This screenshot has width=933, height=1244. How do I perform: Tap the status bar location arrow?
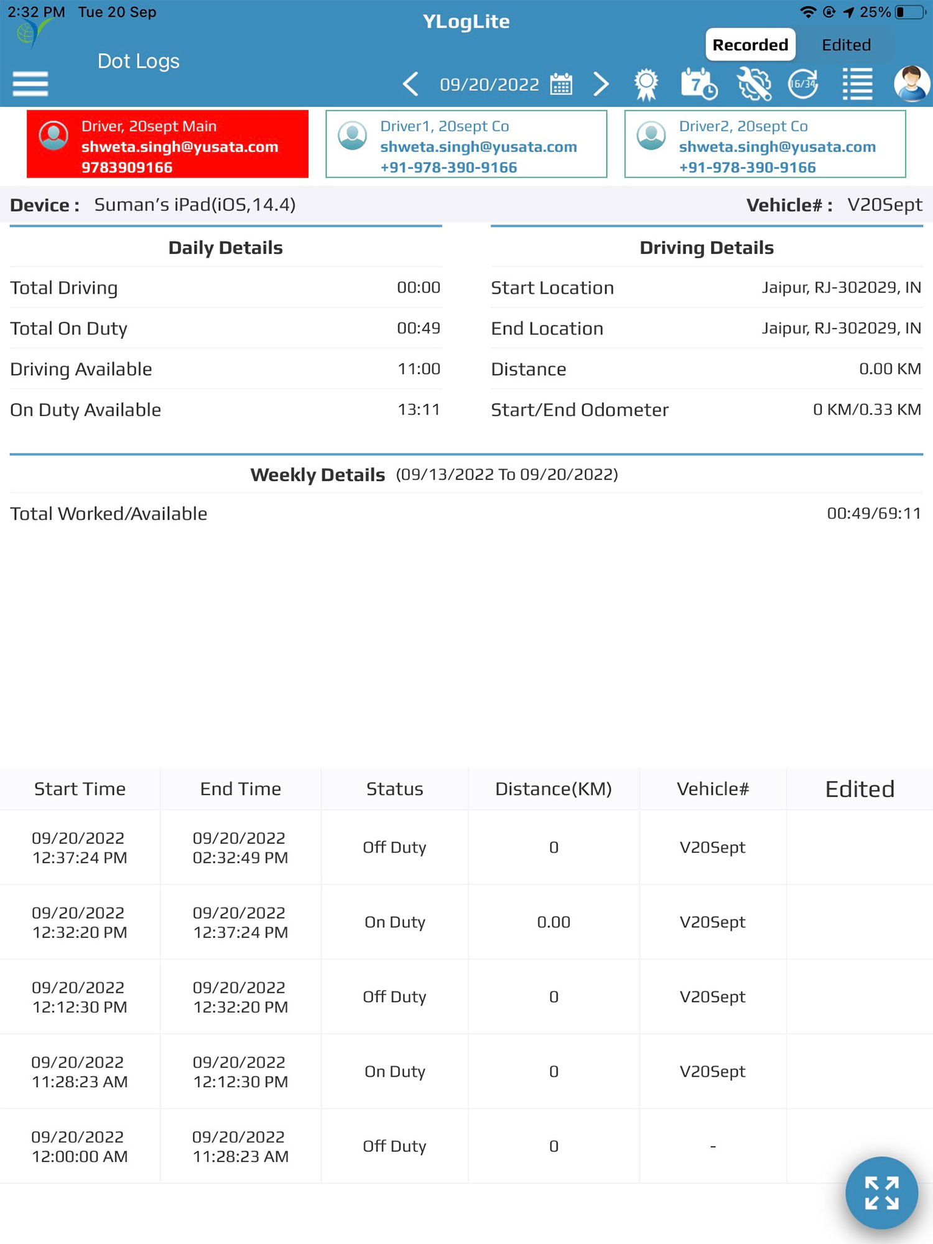point(848,12)
